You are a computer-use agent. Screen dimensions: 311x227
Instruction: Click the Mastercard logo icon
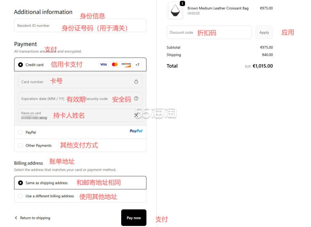click(115, 64)
